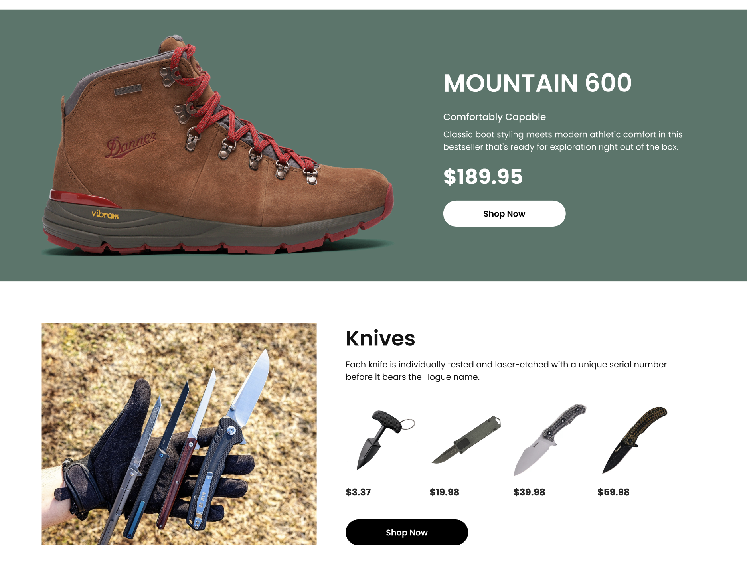Click the Danner script logo on boot
Viewport: 747px width, 584px height.
pyautogui.click(x=131, y=144)
